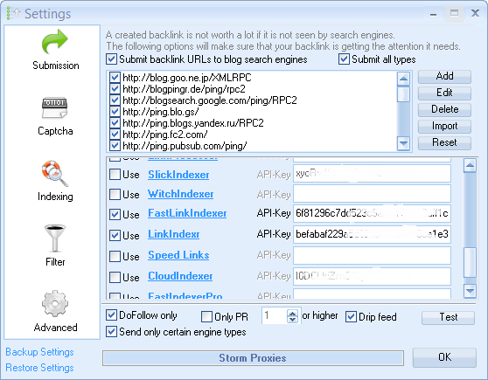This screenshot has height=380, width=488.
Task: Open the Submission settings section
Action: pos(55,50)
